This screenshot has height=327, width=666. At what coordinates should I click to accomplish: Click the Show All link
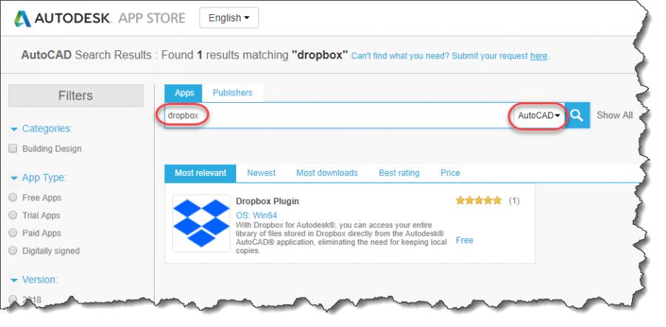coord(614,115)
